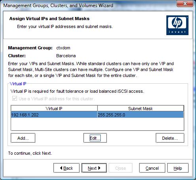Proceed with the Next button
The height and width of the screenshot is (180, 196).
(x=94, y=168)
